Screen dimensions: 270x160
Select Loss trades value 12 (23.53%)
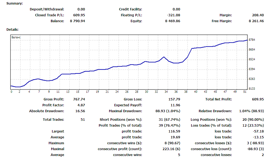point(253,125)
